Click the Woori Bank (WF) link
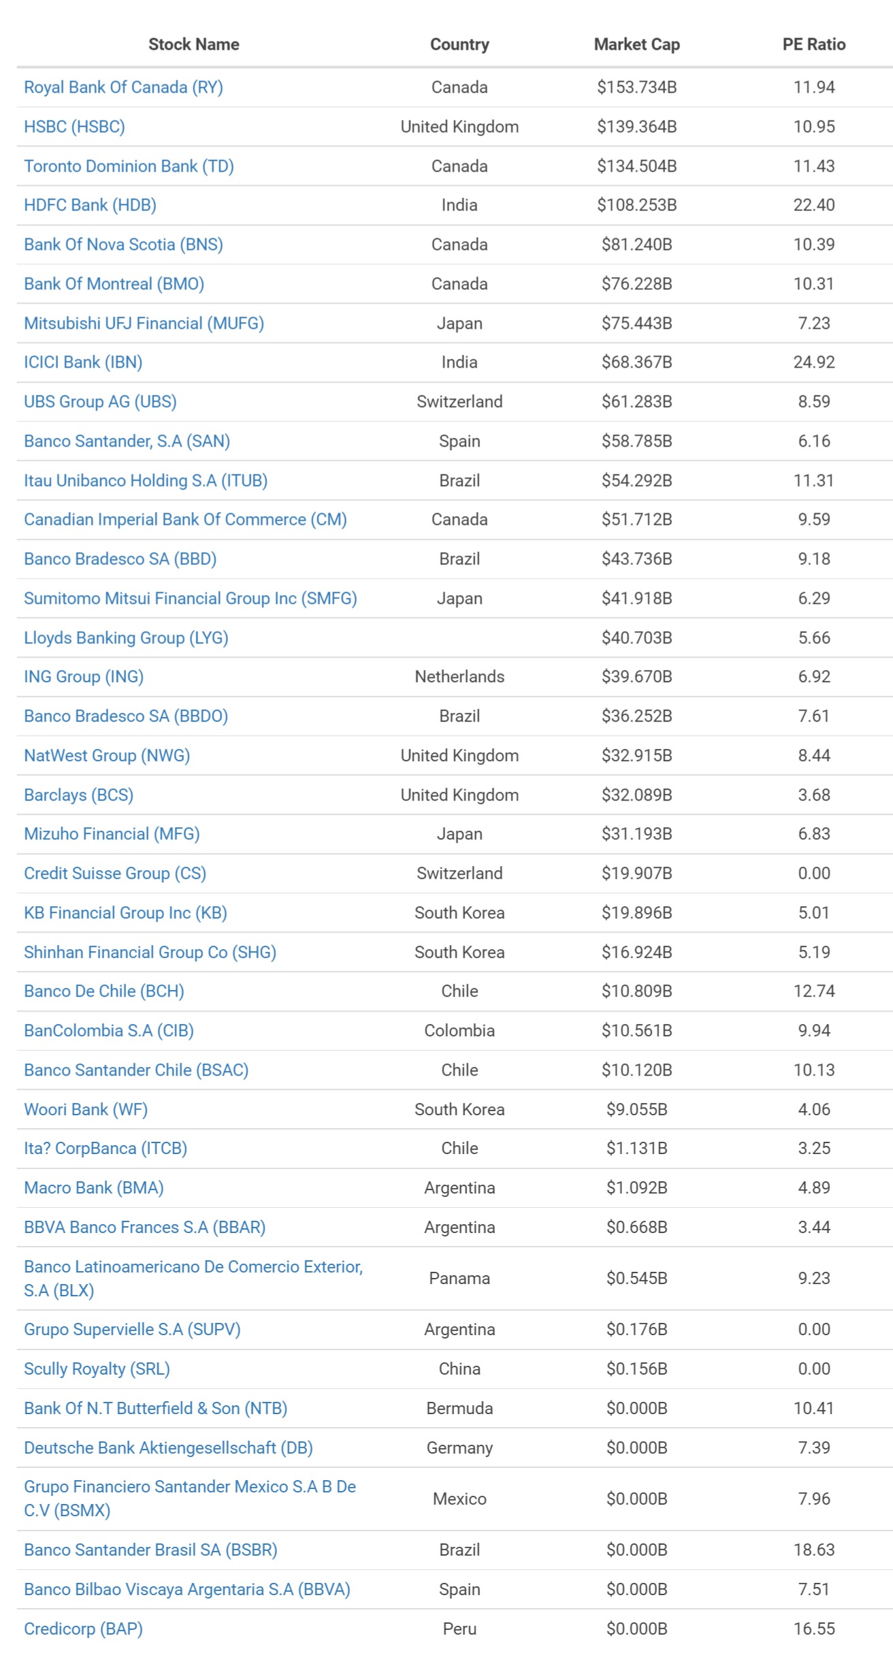893x1666 pixels. (86, 1110)
